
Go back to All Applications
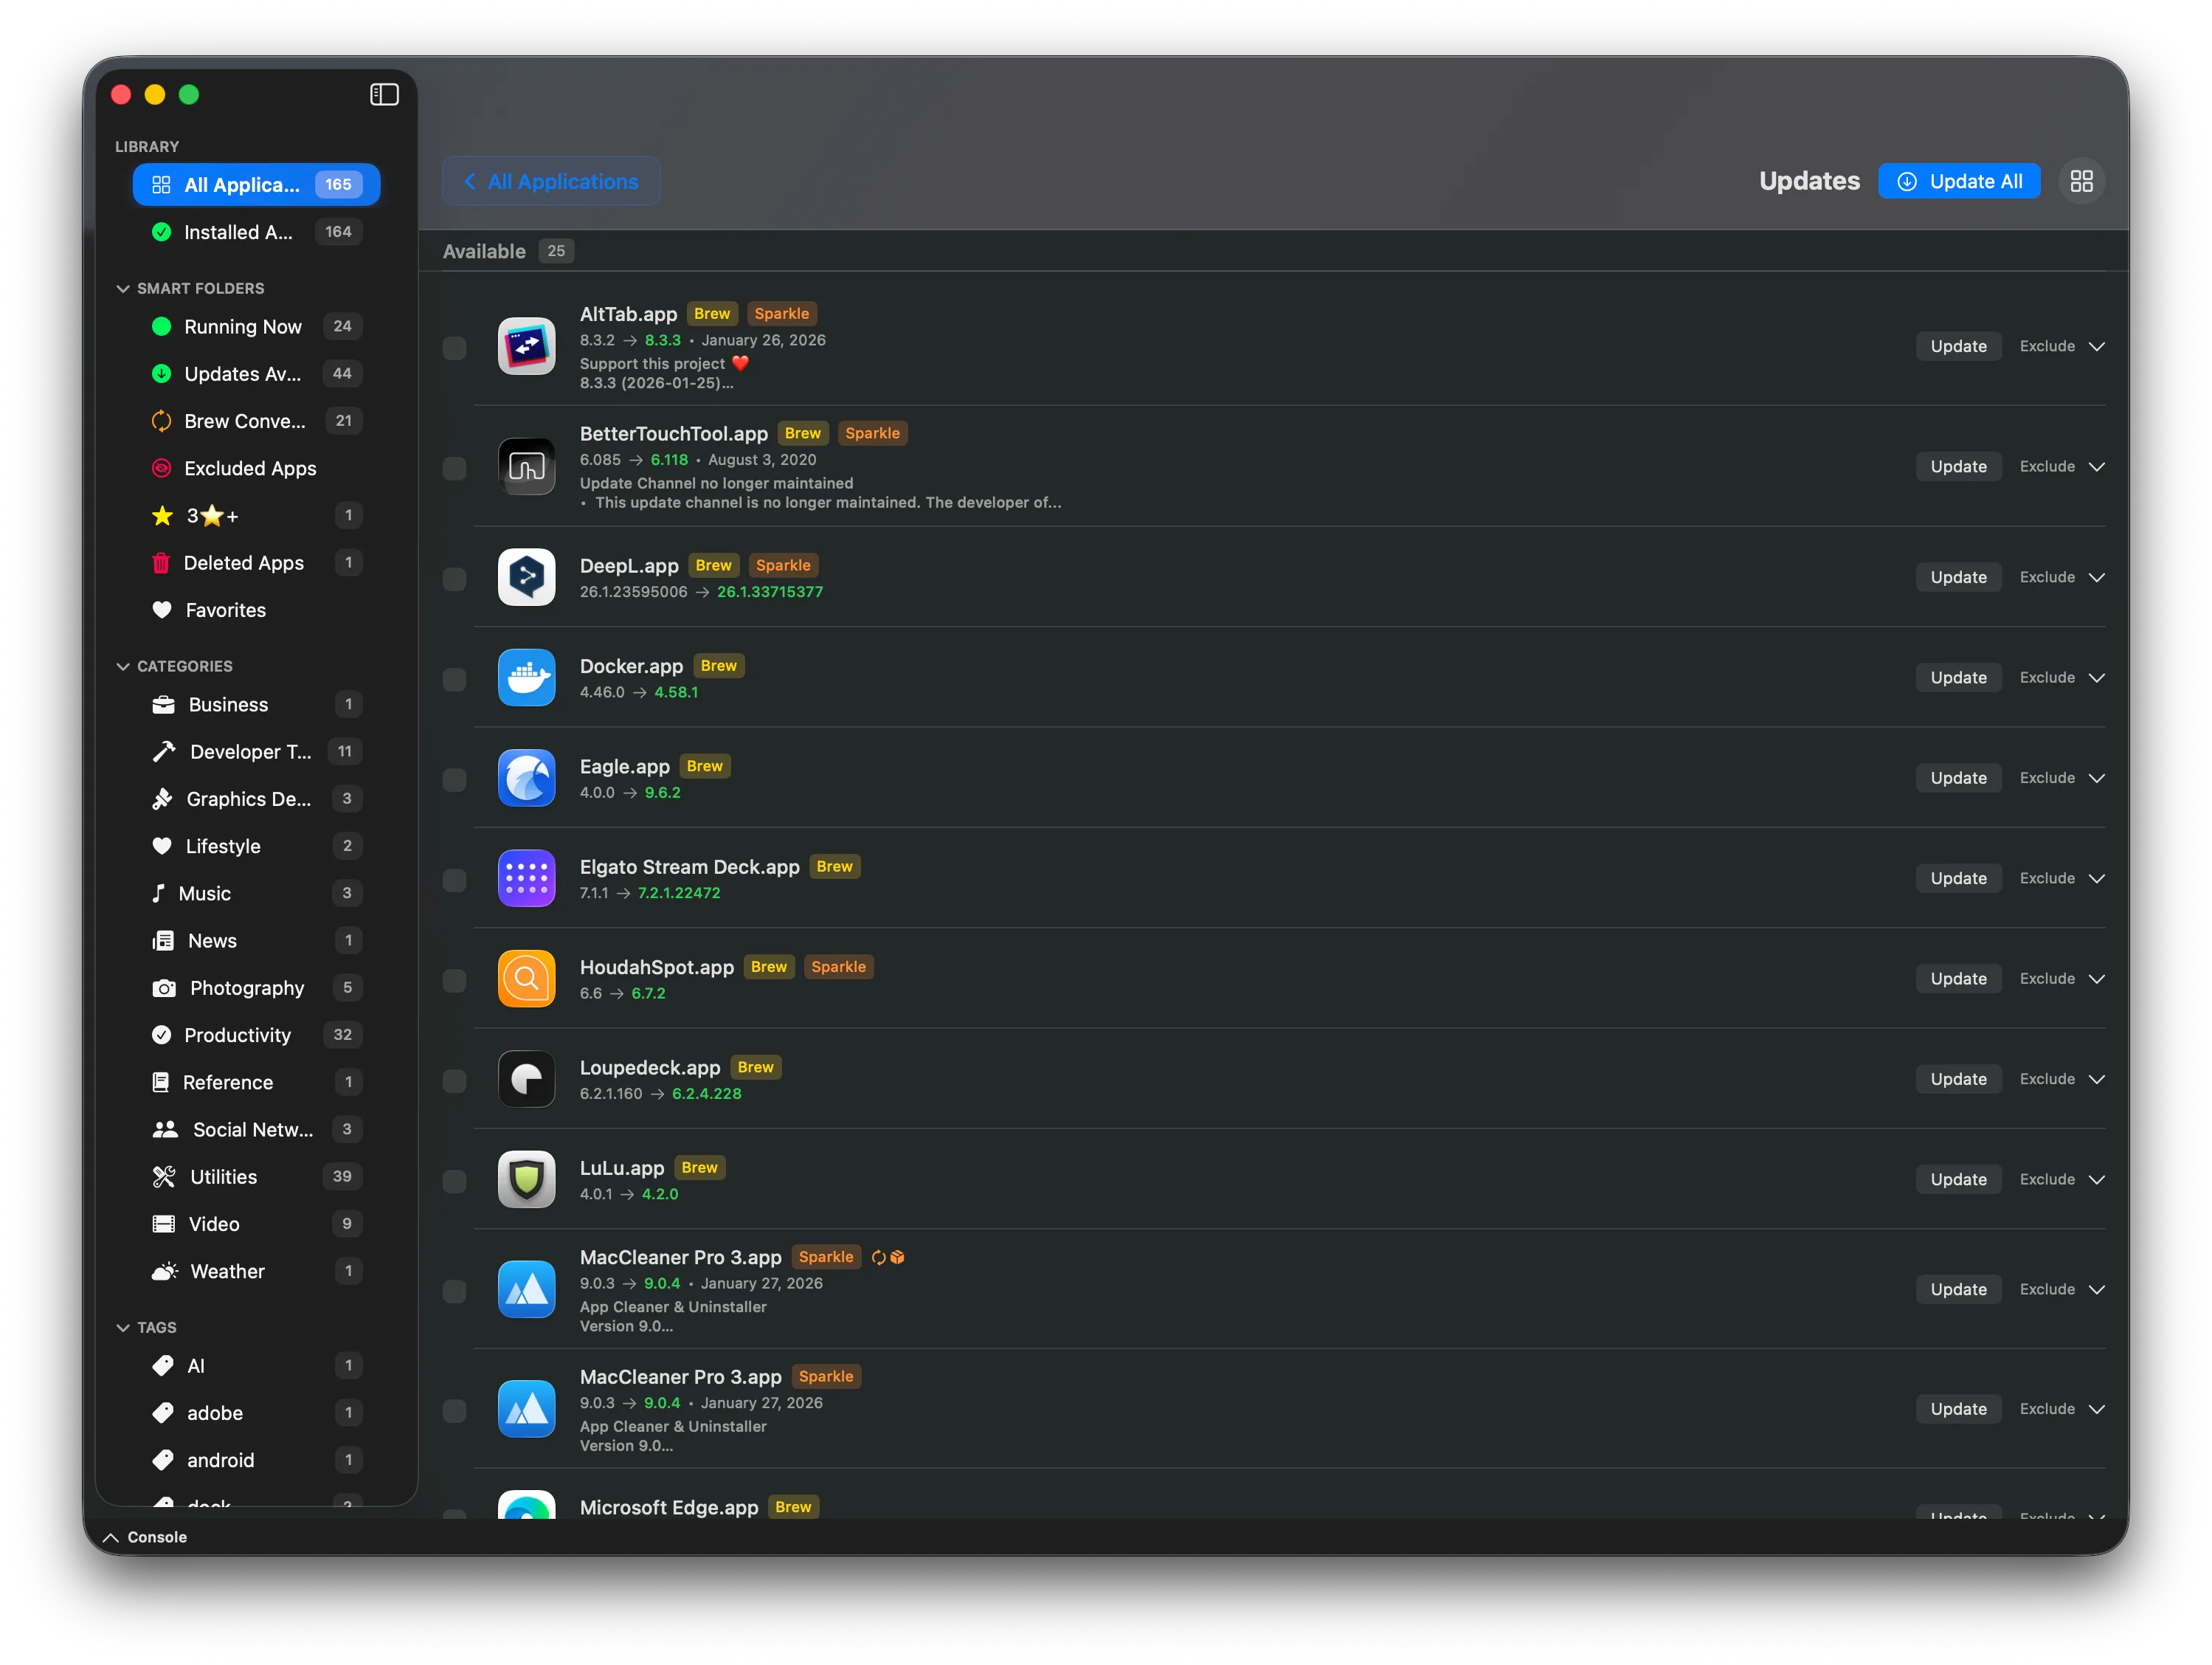551,182
